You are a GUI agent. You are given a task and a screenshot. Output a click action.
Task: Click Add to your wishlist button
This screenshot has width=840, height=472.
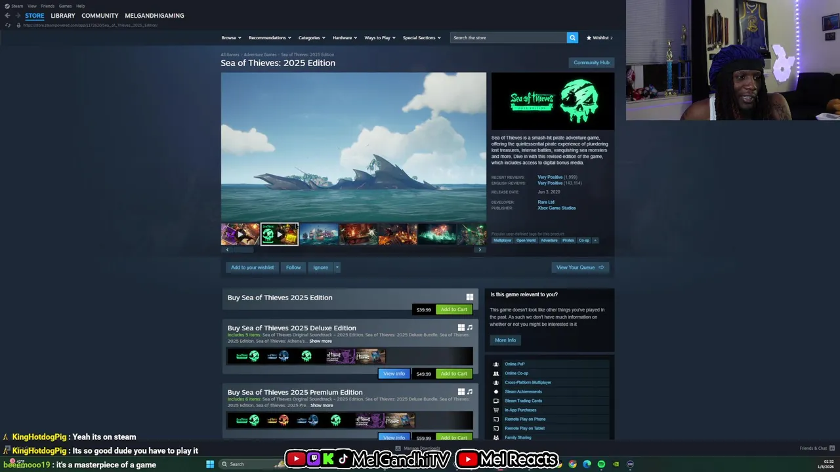coord(252,267)
